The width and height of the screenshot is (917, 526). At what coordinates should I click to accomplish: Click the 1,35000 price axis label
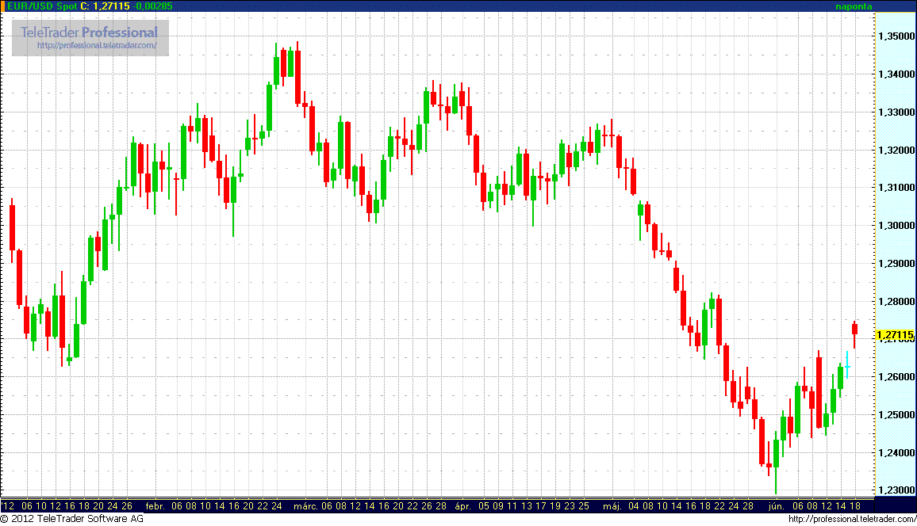[x=896, y=36]
